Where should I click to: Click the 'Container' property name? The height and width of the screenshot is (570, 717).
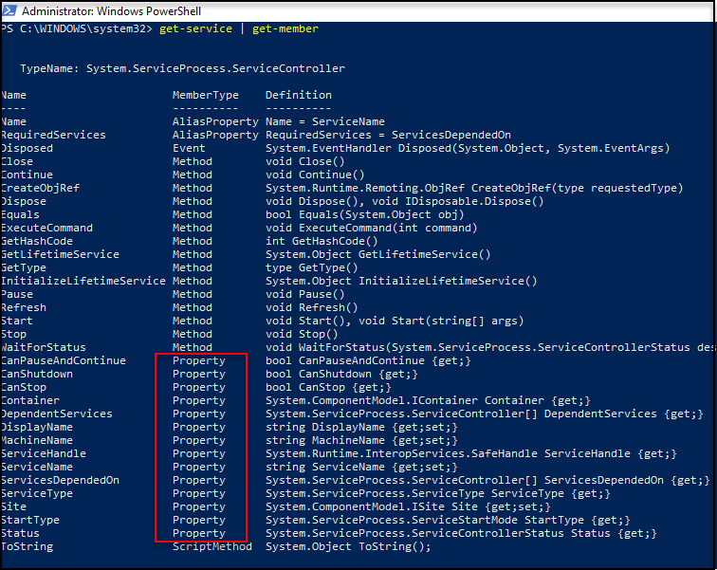[x=30, y=400]
